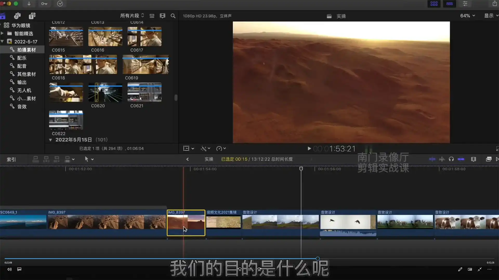Open the Effects browser from timeline toolbar
This screenshot has width=499, height=280.
[489, 159]
